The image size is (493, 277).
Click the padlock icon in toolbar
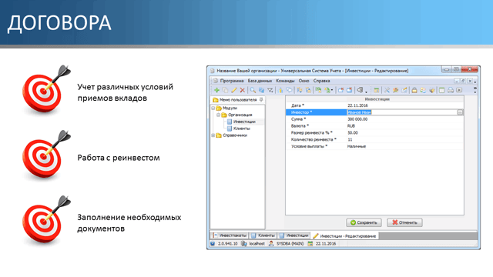click(414, 90)
